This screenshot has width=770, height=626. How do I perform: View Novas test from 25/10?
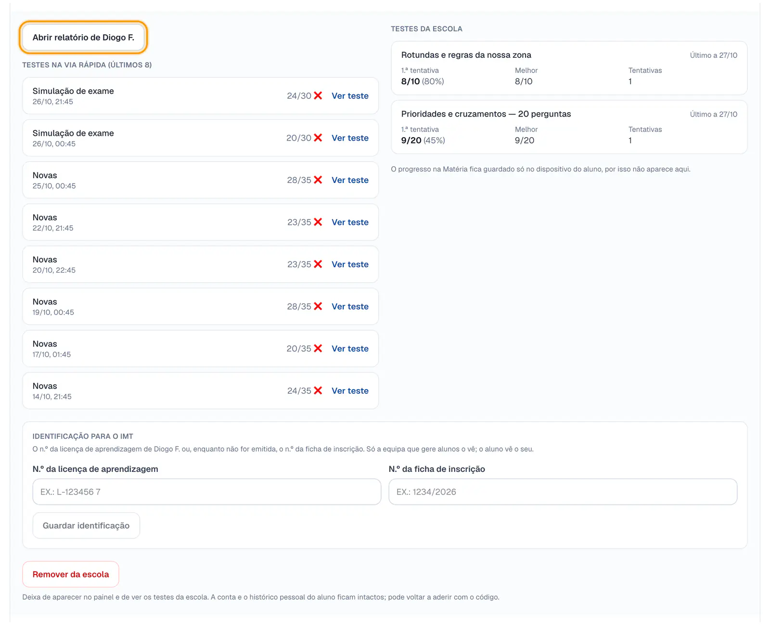pyautogui.click(x=350, y=180)
